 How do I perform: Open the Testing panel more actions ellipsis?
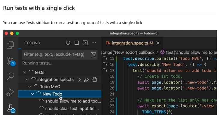(x=94, y=43)
